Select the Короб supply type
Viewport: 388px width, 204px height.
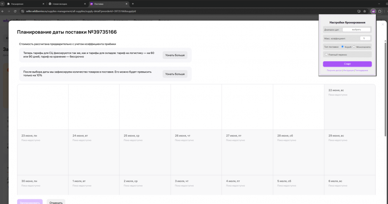pyautogui.click(x=342, y=47)
